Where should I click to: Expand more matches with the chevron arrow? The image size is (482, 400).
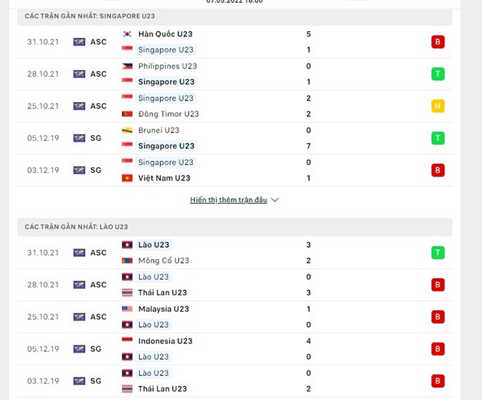pyautogui.click(x=275, y=200)
